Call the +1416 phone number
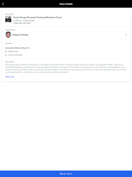 click(15, 55)
